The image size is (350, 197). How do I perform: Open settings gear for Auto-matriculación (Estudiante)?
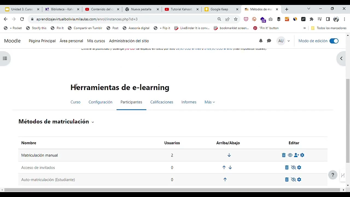[x=299, y=179]
